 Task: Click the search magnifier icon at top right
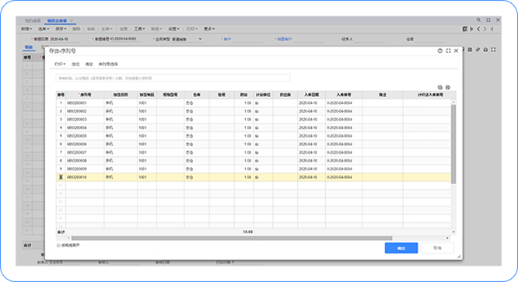point(478,20)
